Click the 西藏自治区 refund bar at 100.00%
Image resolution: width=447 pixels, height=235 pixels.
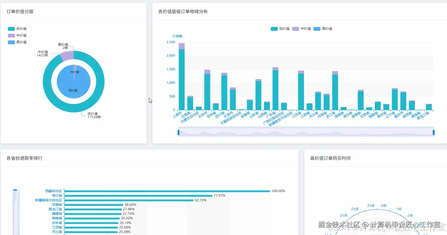[167, 191]
